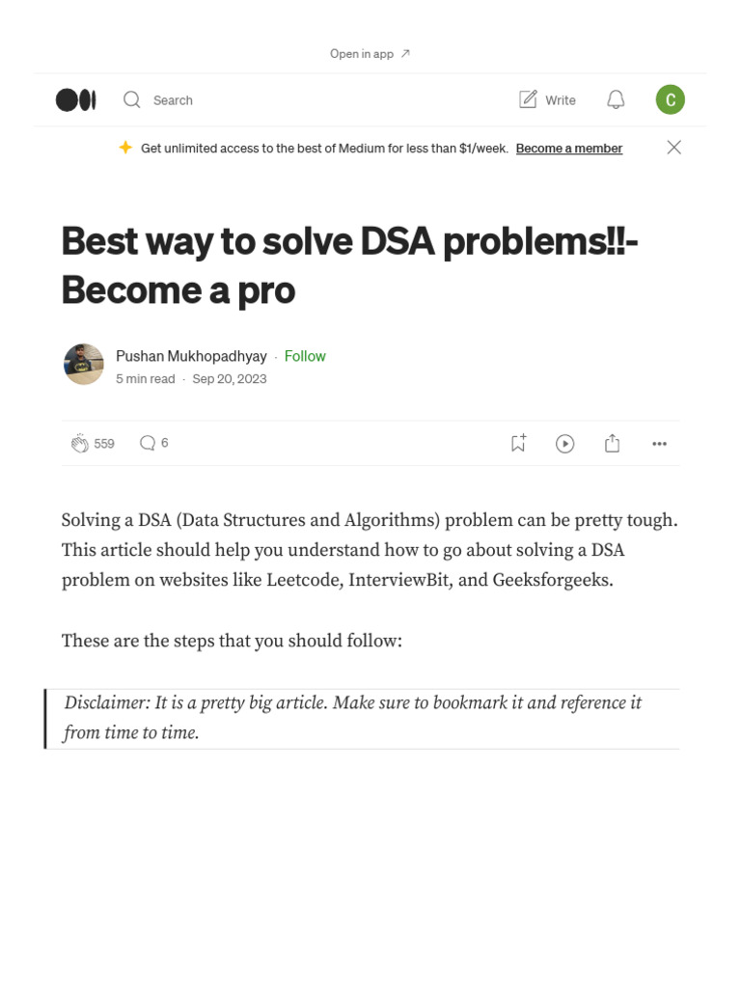The image size is (741, 988).
Task: Click the clap icon on article
Action: (79, 444)
